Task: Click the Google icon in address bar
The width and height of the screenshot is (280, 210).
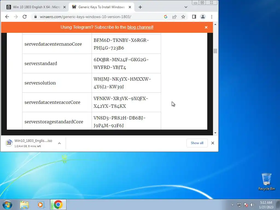Action: (x=165, y=17)
